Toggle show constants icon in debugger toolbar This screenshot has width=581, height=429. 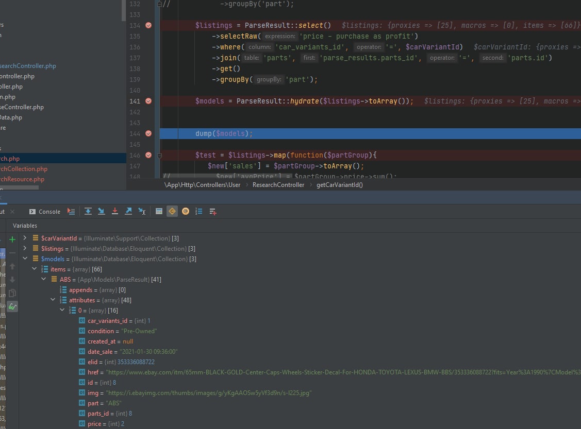point(172,211)
